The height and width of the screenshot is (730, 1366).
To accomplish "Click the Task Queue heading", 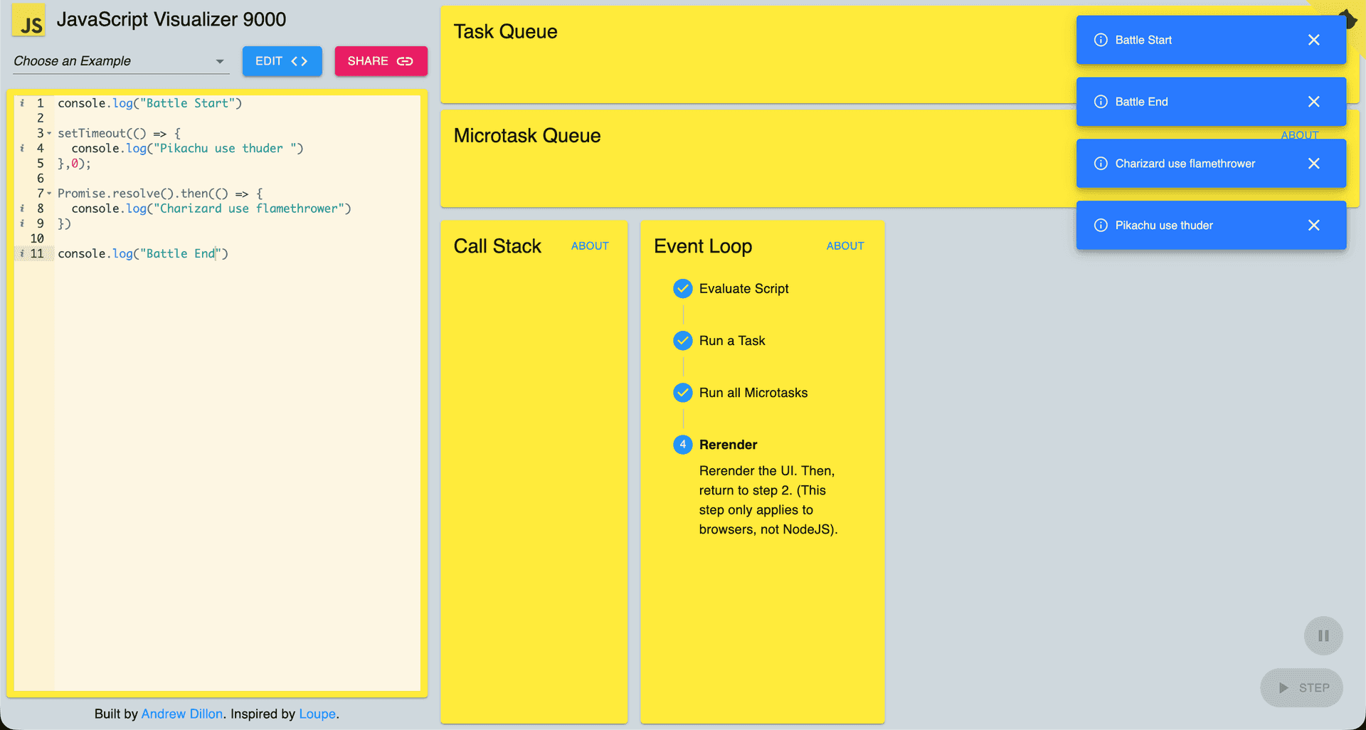I will point(505,31).
